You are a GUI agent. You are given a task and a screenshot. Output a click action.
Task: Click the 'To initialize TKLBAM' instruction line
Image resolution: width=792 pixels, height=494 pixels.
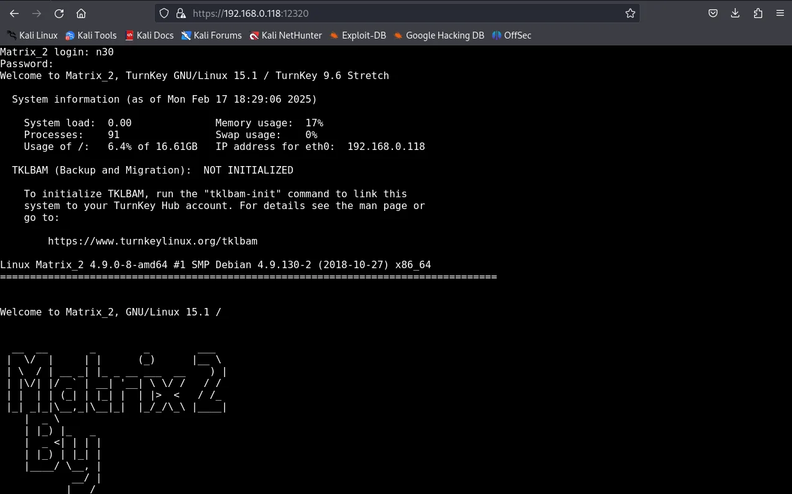pos(216,194)
